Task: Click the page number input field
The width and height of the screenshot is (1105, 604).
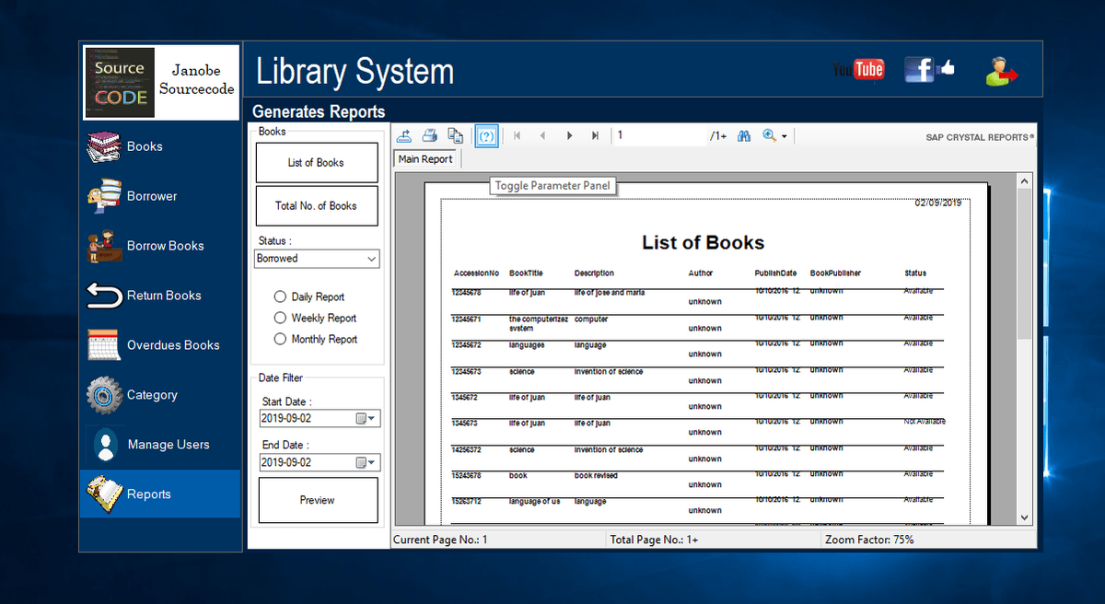Action: coord(660,135)
